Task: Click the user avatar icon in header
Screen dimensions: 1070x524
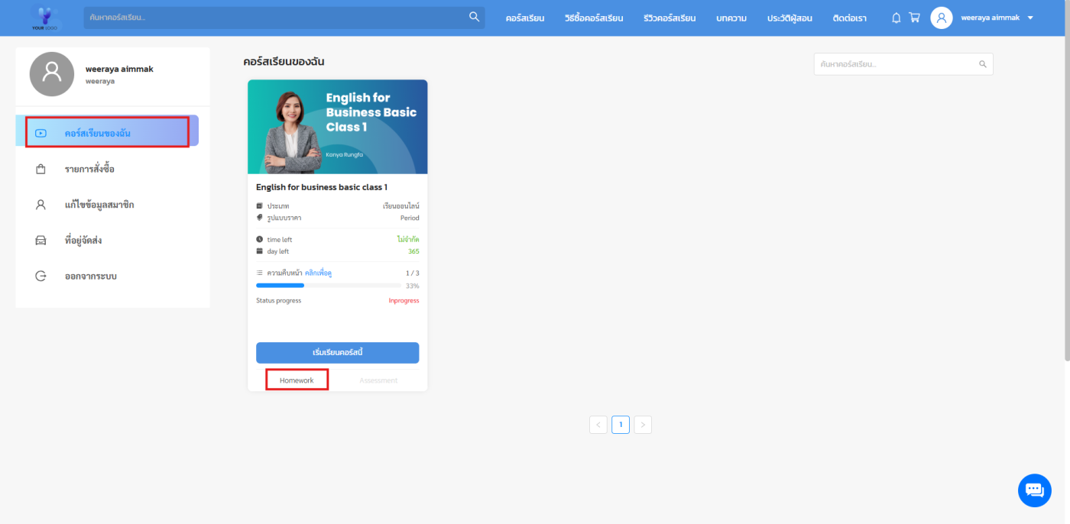Action: click(941, 18)
